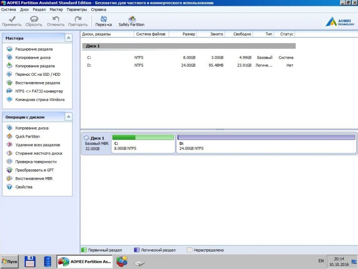Screen dimensions: 358x269
Task: Select the C: partition usage bar
Action: 143,137
